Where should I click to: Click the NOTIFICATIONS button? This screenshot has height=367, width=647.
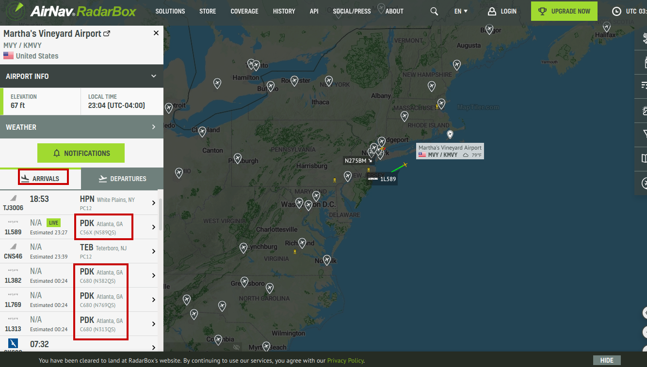point(81,153)
